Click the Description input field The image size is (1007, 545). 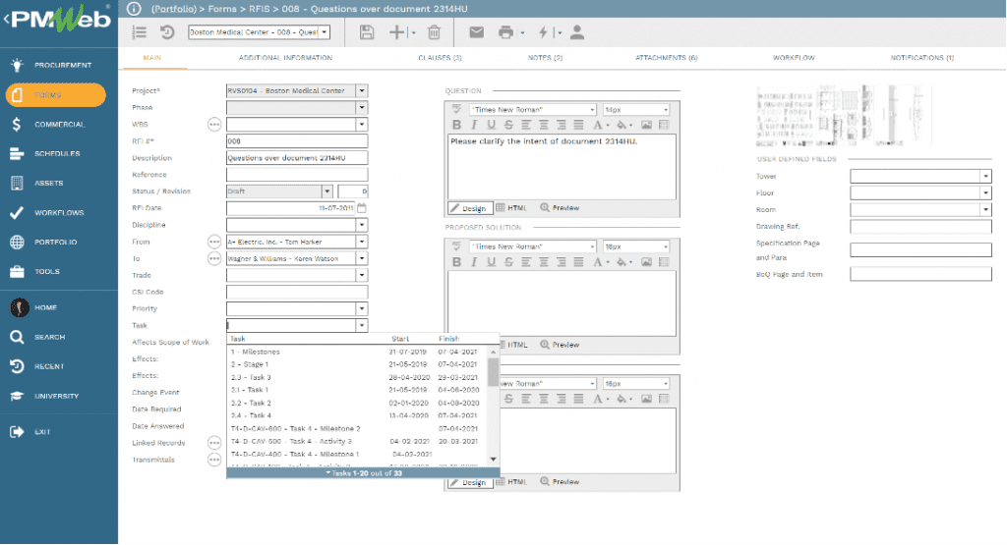point(297,158)
